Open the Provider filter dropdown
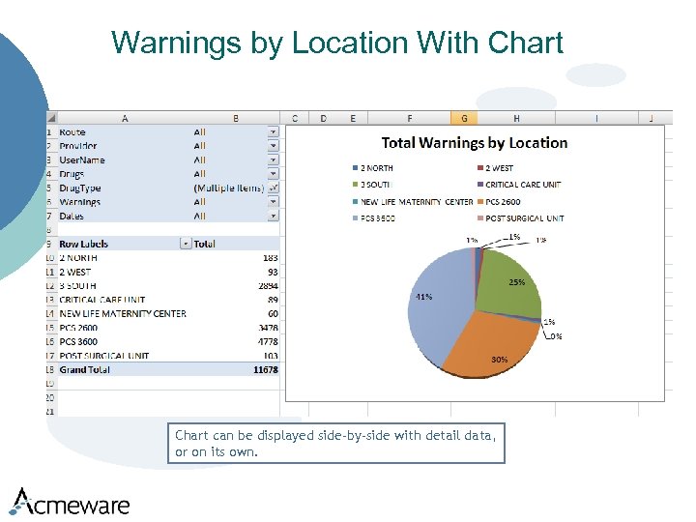 coord(273,146)
